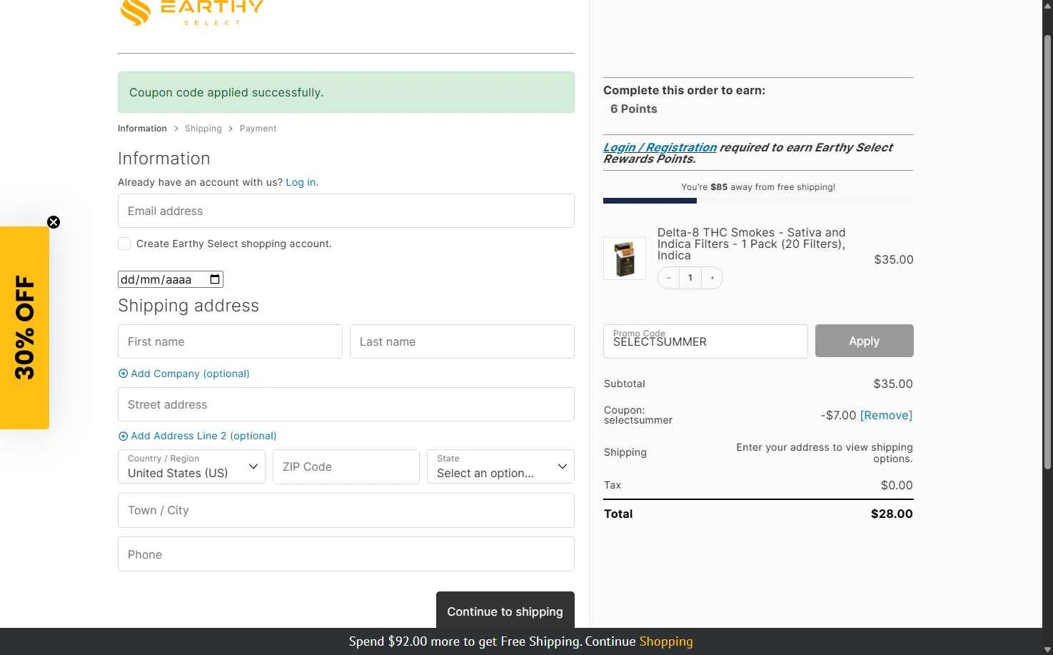Click Continue to shipping button

click(x=505, y=610)
